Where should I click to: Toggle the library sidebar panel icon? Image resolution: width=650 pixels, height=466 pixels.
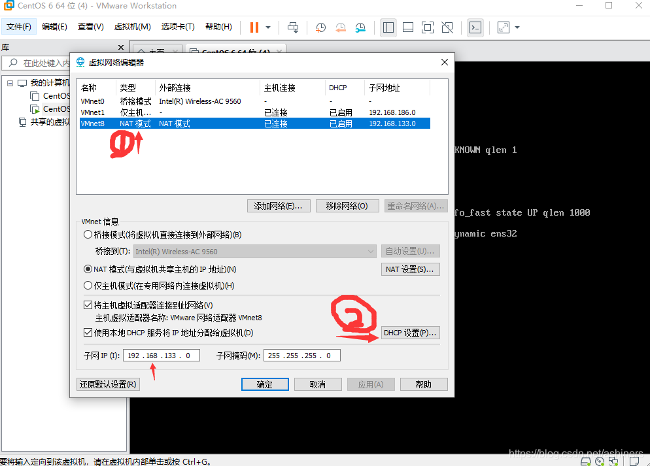[x=388, y=27]
